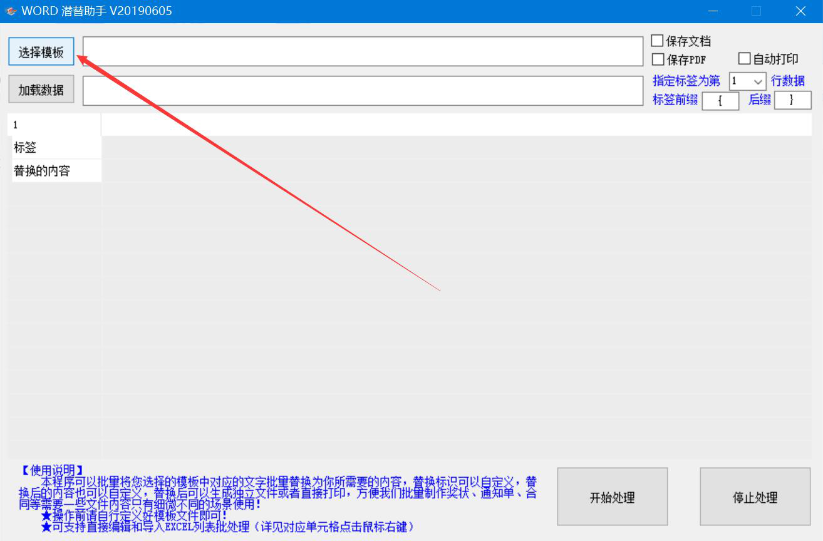The image size is (823, 541).
Task: Toggle the 自动打印 checkbox
Action: tap(744, 59)
